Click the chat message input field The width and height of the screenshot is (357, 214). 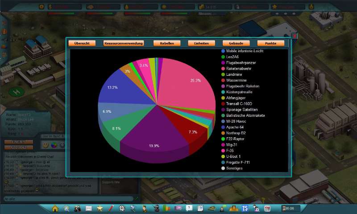68,199
